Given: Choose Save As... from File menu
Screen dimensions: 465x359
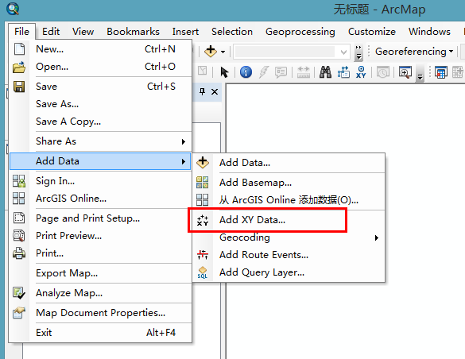Looking at the screenshot, I should pyautogui.click(x=100, y=104).
